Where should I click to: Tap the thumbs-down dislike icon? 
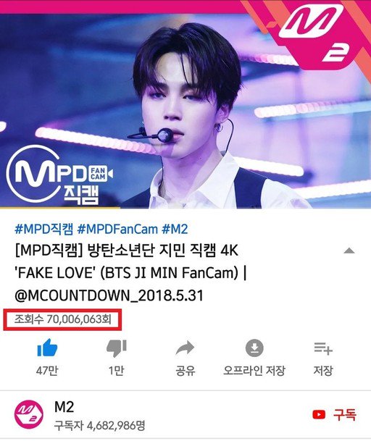point(117,349)
